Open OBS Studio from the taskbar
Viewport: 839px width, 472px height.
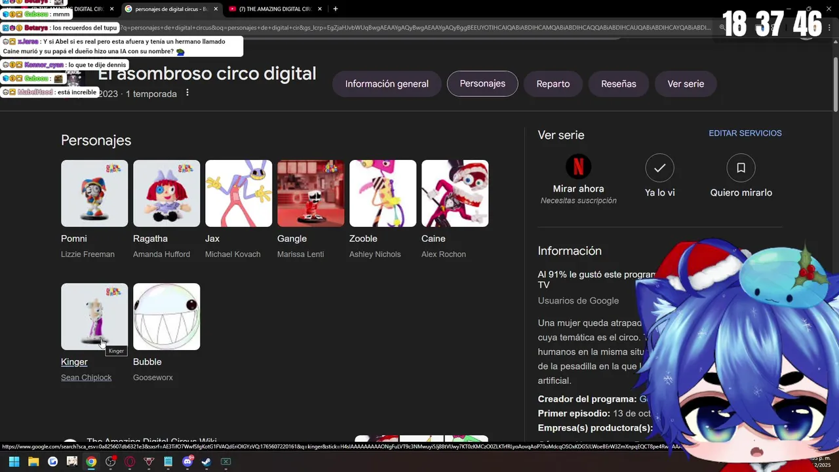(111, 462)
